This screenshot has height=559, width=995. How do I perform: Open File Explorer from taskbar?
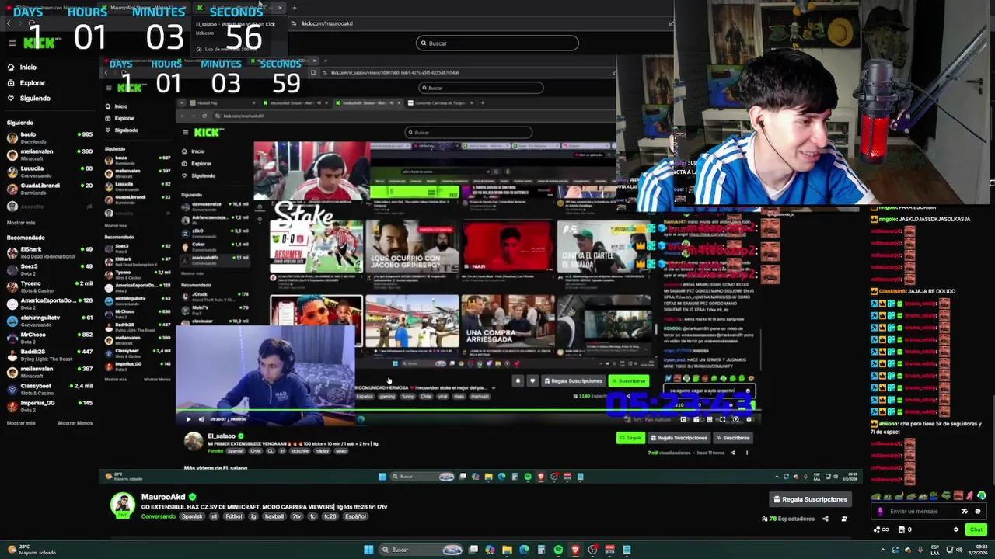507,550
